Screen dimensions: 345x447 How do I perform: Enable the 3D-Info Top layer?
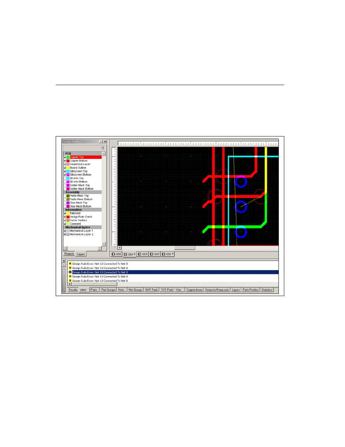pos(65,178)
